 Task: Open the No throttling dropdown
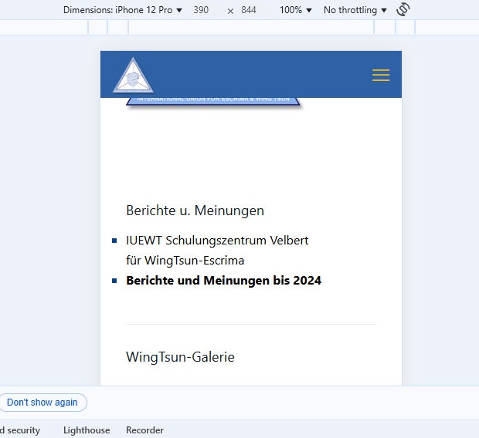click(355, 10)
